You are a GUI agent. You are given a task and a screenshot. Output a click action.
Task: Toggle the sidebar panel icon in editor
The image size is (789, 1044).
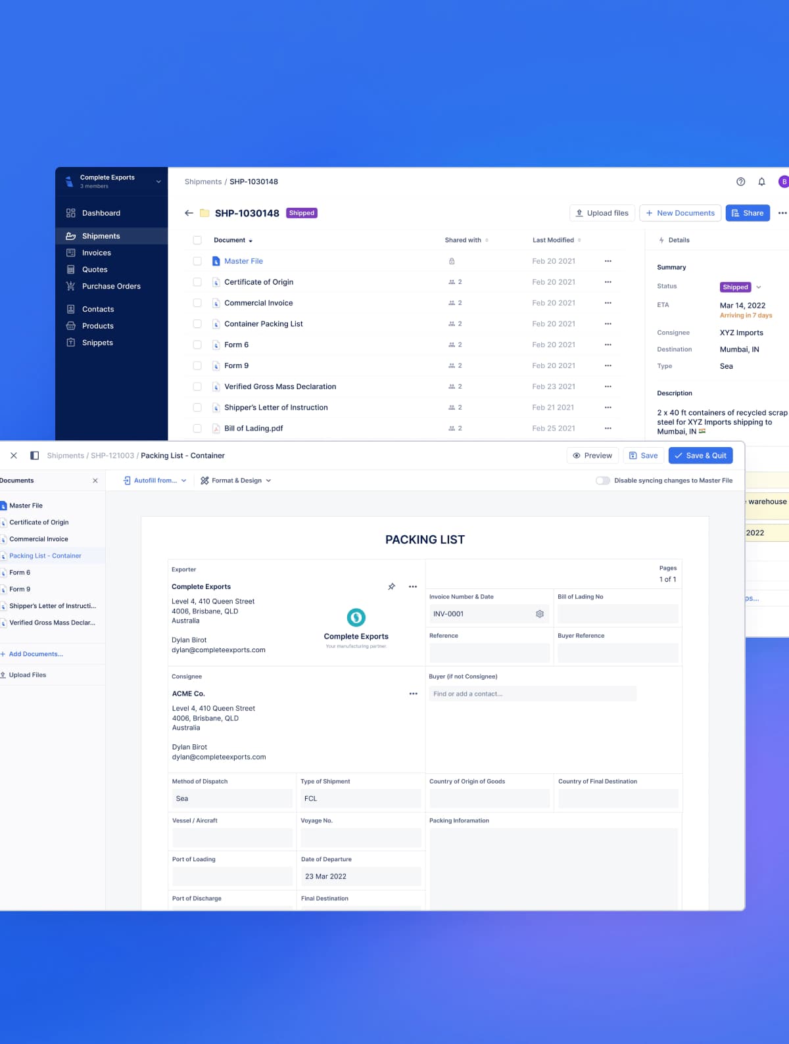tap(35, 456)
